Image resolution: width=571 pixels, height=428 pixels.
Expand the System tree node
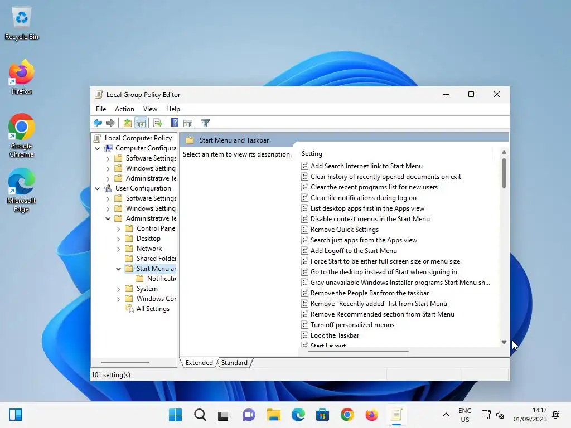[x=118, y=289]
